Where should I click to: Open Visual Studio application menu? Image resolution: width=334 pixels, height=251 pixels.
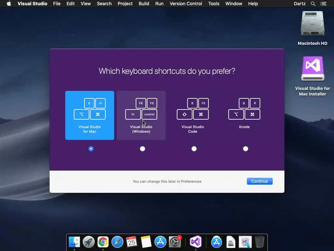point(32,4)
